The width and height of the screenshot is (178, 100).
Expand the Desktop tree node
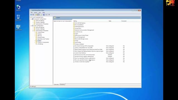(35, 34)
